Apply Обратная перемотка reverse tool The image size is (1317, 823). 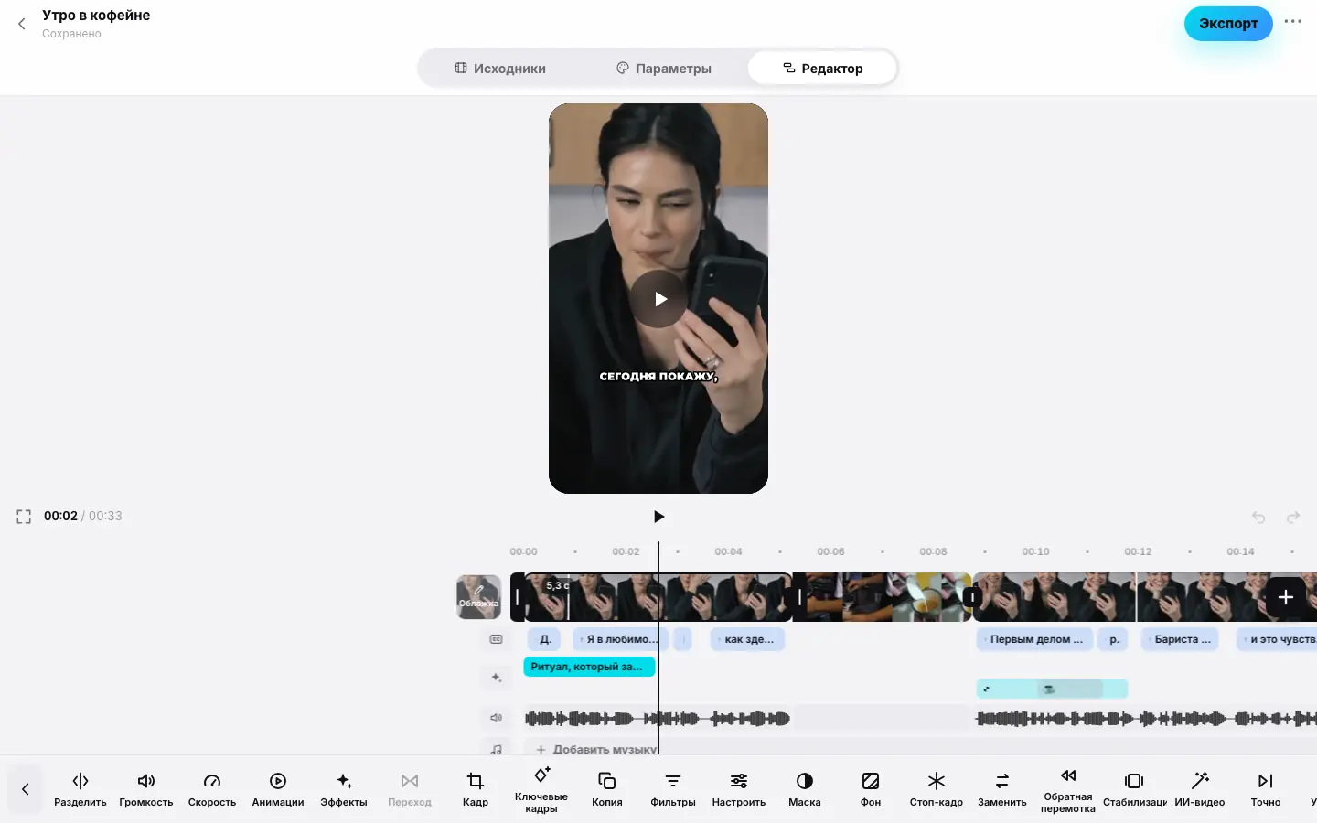(x=1068, y=789)
